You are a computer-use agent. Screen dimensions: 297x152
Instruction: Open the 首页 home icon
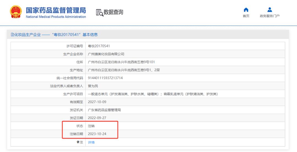[x=246, y=10]
